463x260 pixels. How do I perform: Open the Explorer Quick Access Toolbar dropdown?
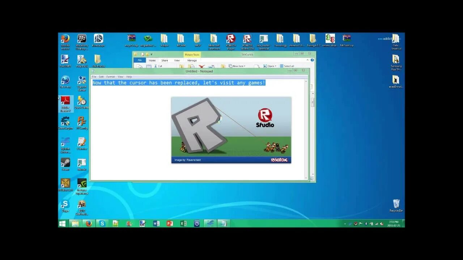click(x=152, y=54)
